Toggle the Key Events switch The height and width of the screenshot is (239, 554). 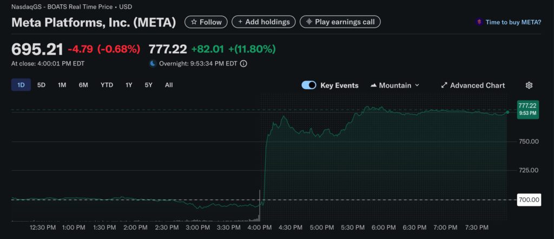pos(309,85)
